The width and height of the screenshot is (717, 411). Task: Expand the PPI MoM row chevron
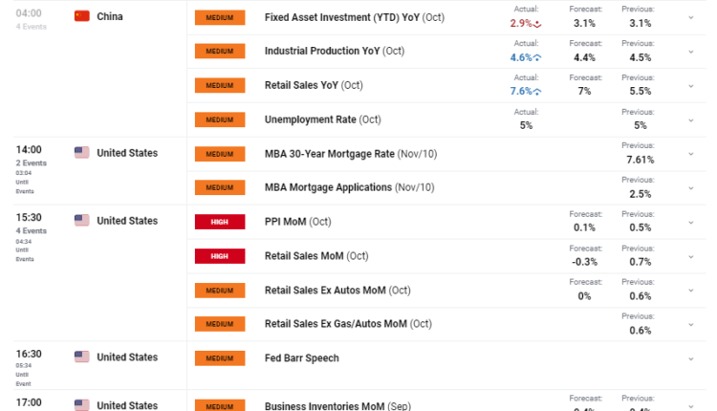coord(691,222)
